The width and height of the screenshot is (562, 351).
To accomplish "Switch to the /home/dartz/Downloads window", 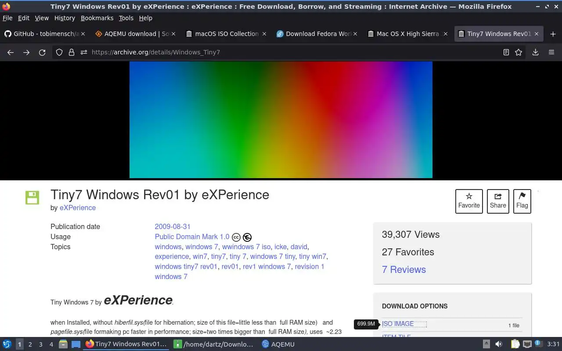I will 214,344.
